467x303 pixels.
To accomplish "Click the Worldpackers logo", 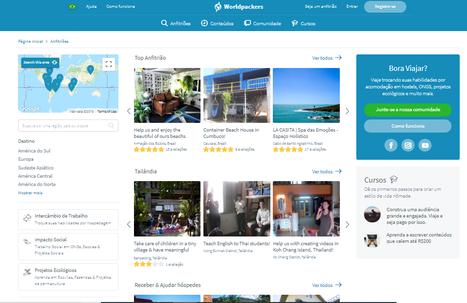I will click(239, 7).
